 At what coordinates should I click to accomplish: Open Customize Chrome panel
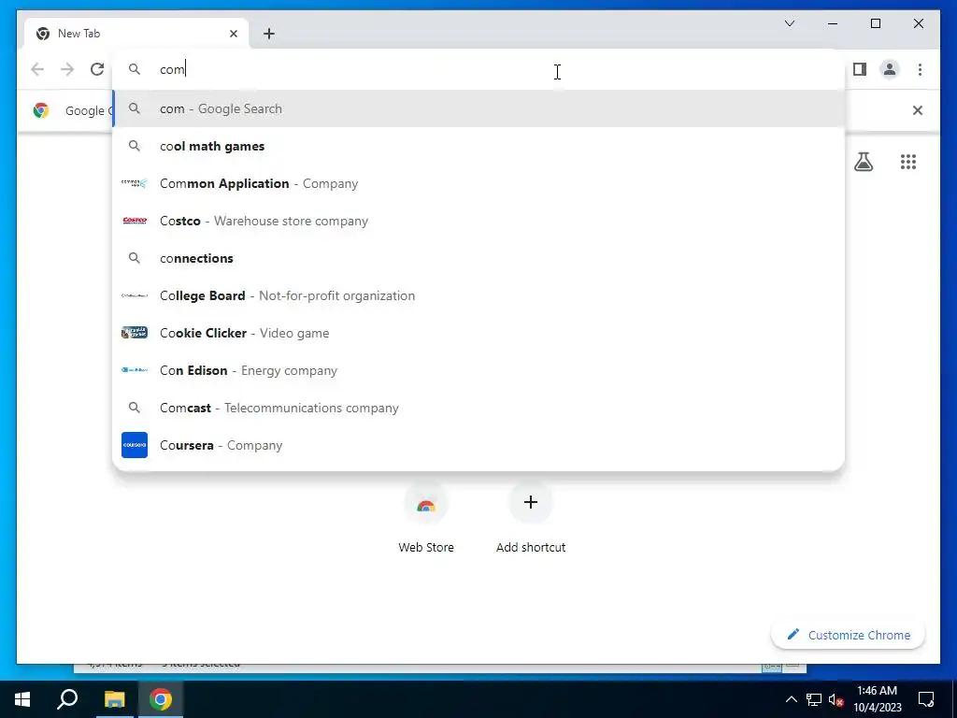click(849, 635)
